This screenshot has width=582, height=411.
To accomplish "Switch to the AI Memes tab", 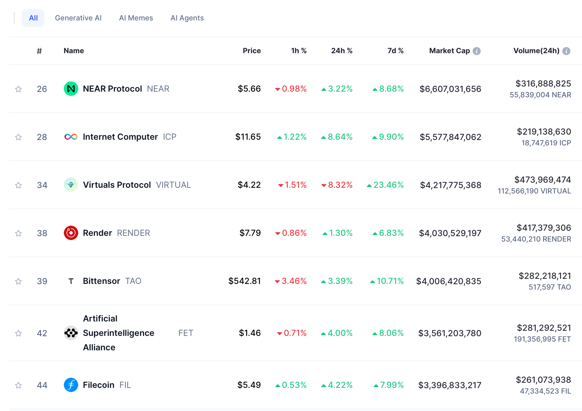I will point(136,18).
